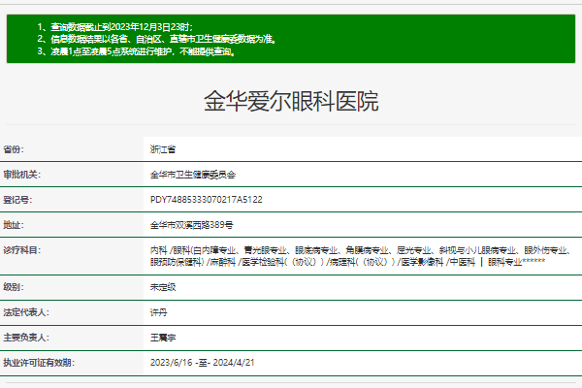Click the level value 未定级

[163, 288]
